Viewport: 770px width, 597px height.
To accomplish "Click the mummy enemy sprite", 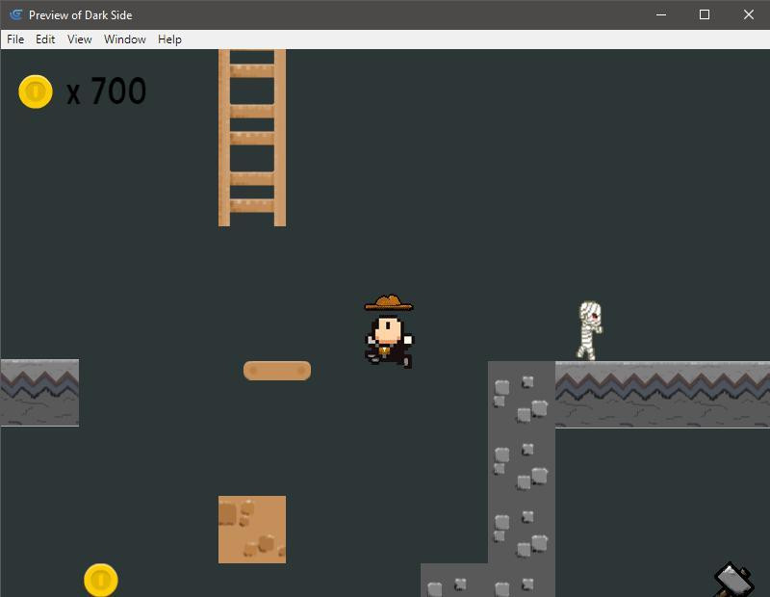I will [x=589, y=330].
